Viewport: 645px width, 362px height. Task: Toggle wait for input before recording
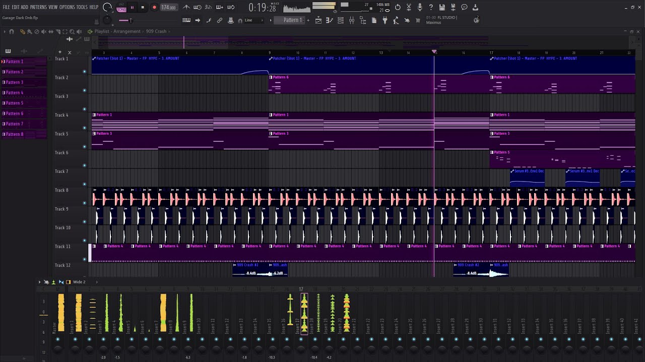click(x=198, y=7)
